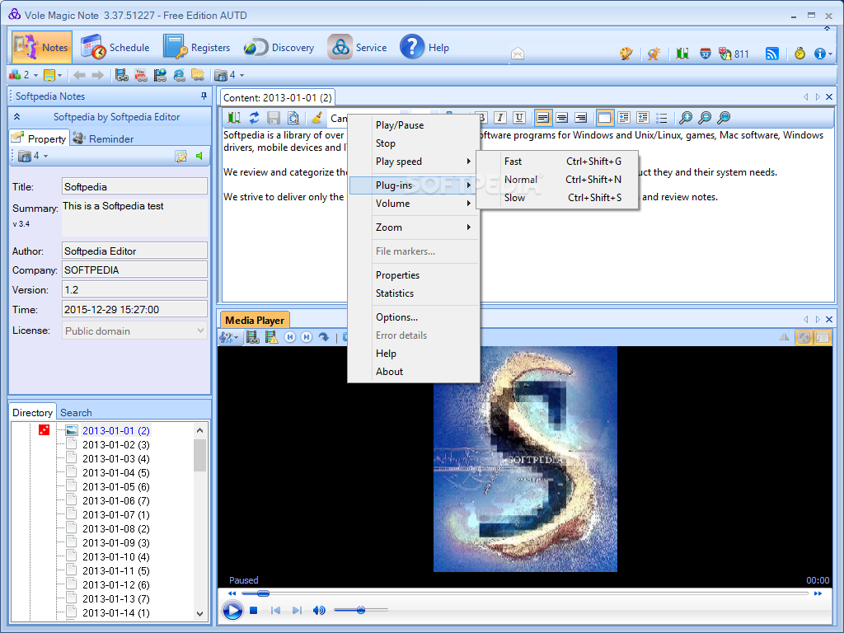Click the envelope mail icon

tap(518, 54)
